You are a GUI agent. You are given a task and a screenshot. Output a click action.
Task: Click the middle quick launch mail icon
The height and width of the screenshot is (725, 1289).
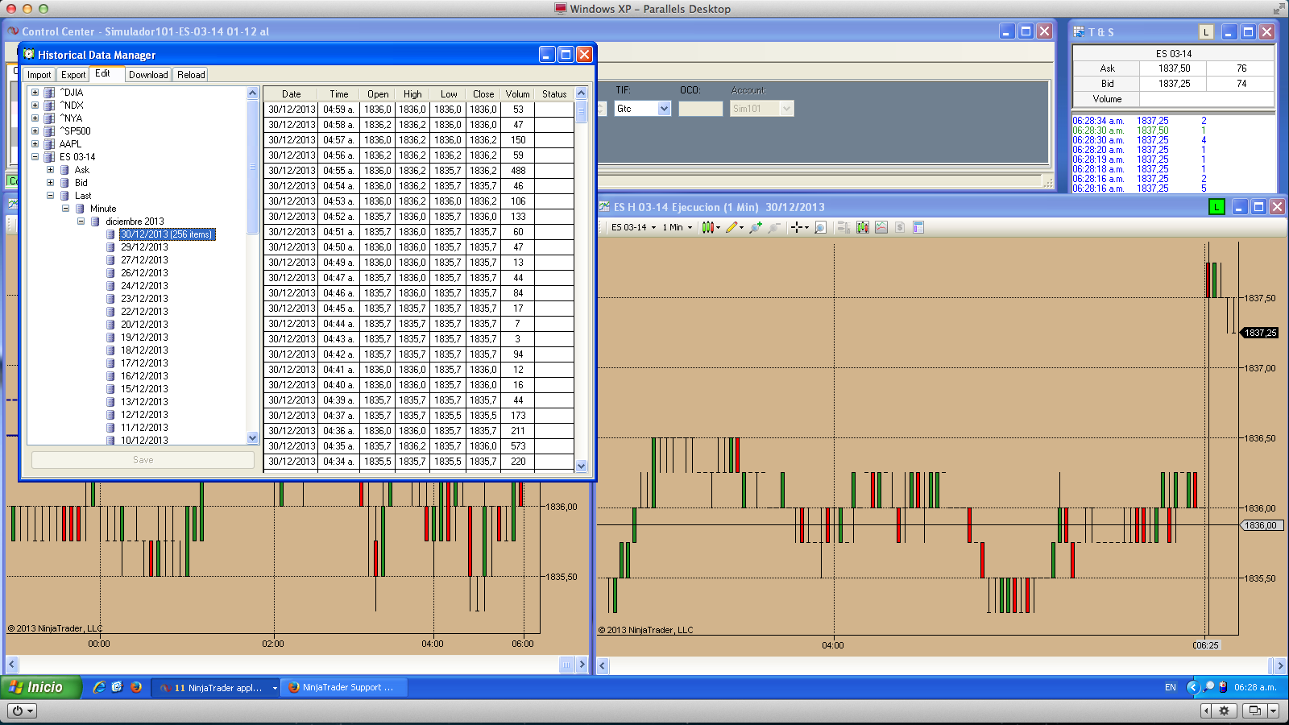(118, 687)
